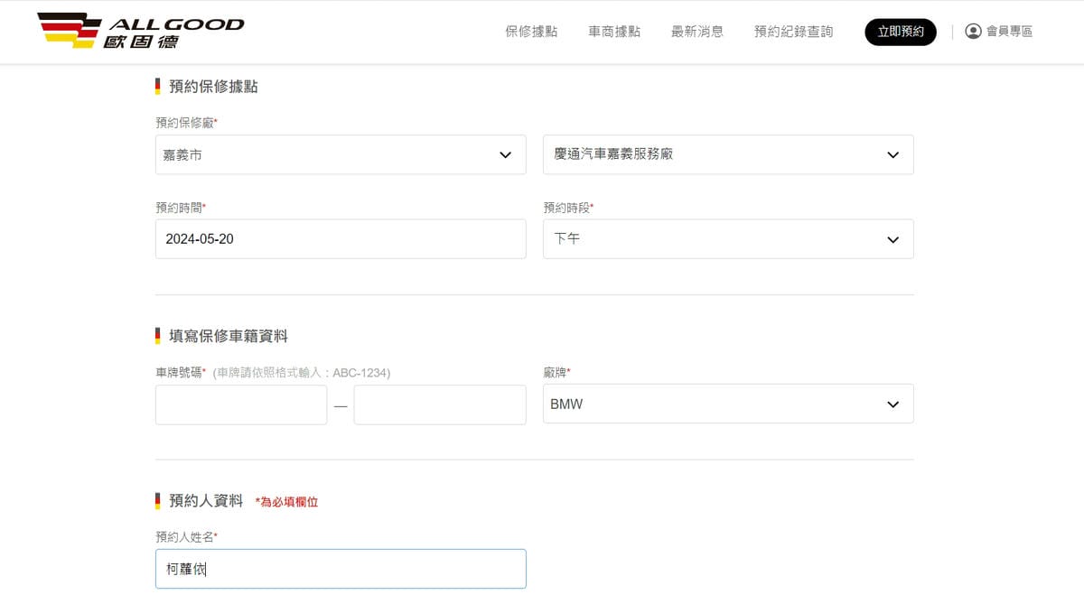Image resolution: width=1084 pixels, height=604 pixels.
Task: Click the first license plate input box
Action: (241, 404)
